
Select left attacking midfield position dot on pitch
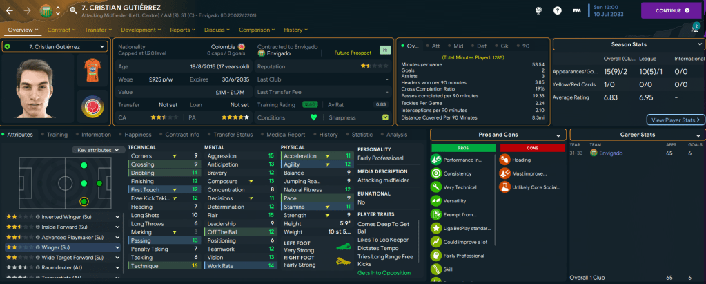click(x=68, y=183)
